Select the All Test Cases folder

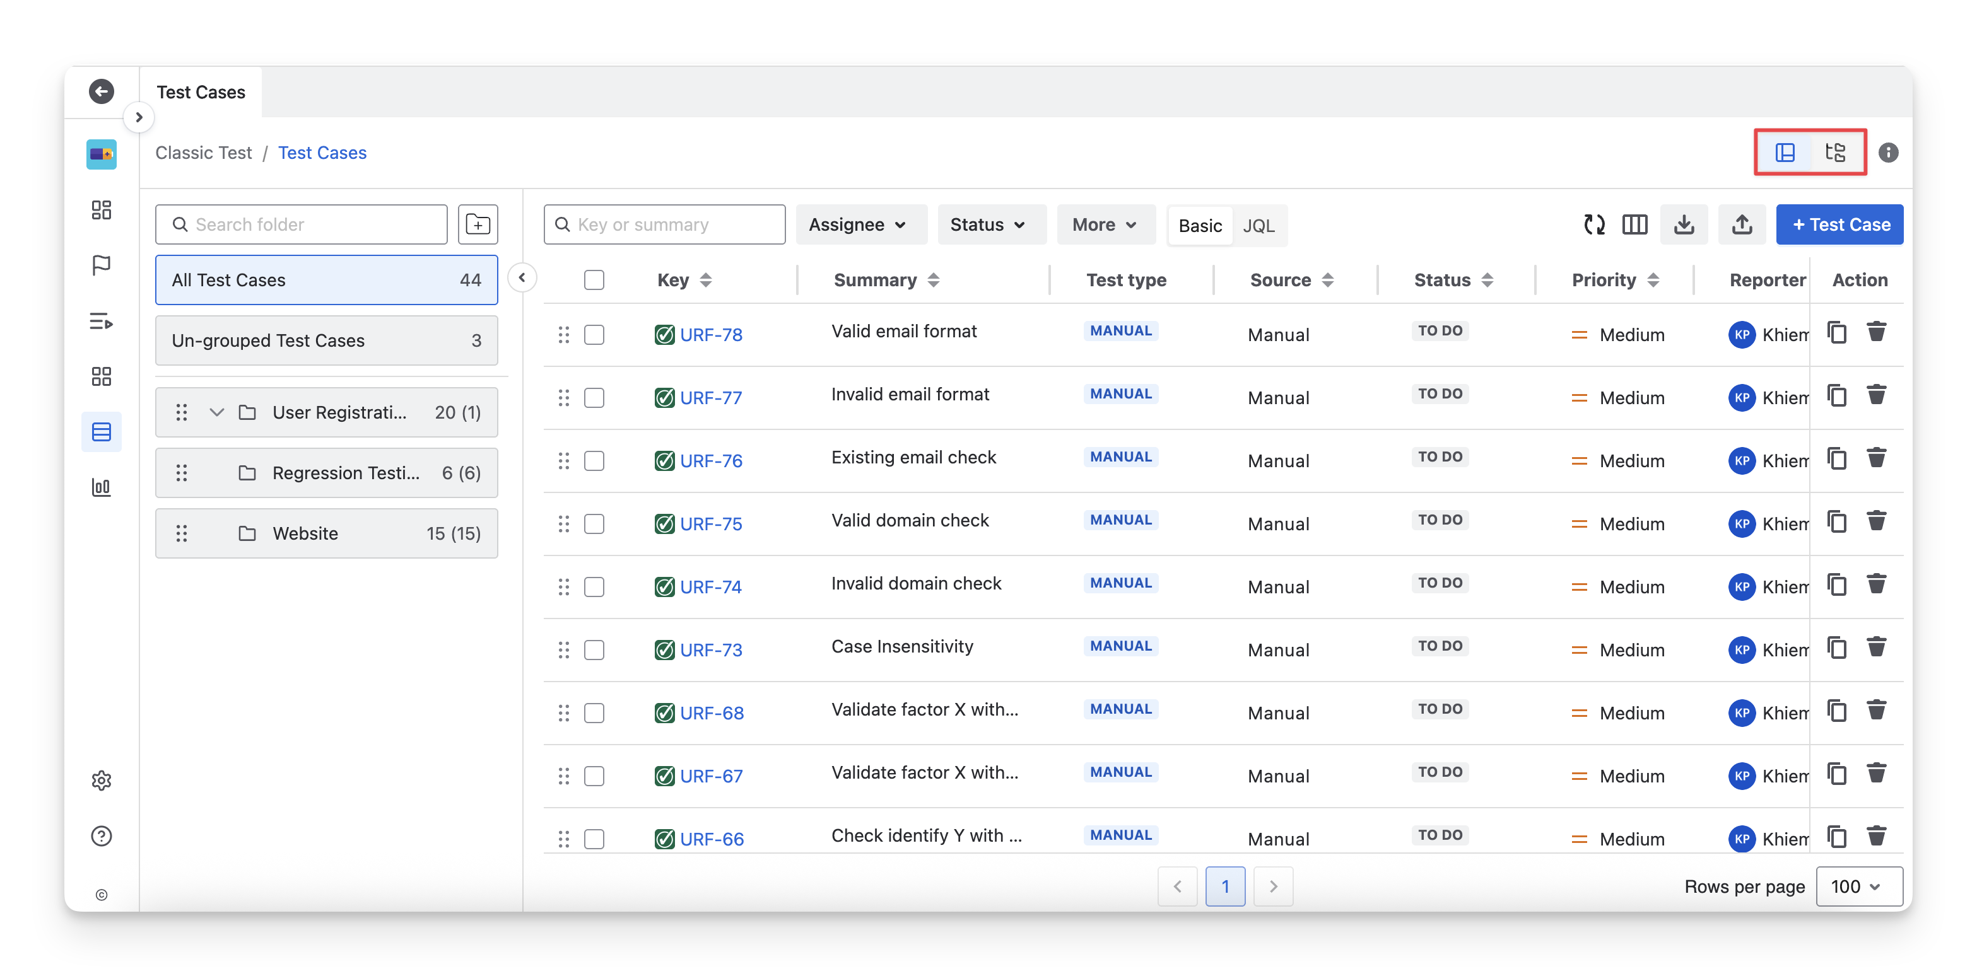326,280
